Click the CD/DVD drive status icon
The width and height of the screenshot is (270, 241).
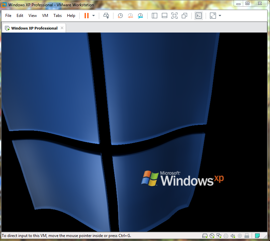click(x=212, y=236)
